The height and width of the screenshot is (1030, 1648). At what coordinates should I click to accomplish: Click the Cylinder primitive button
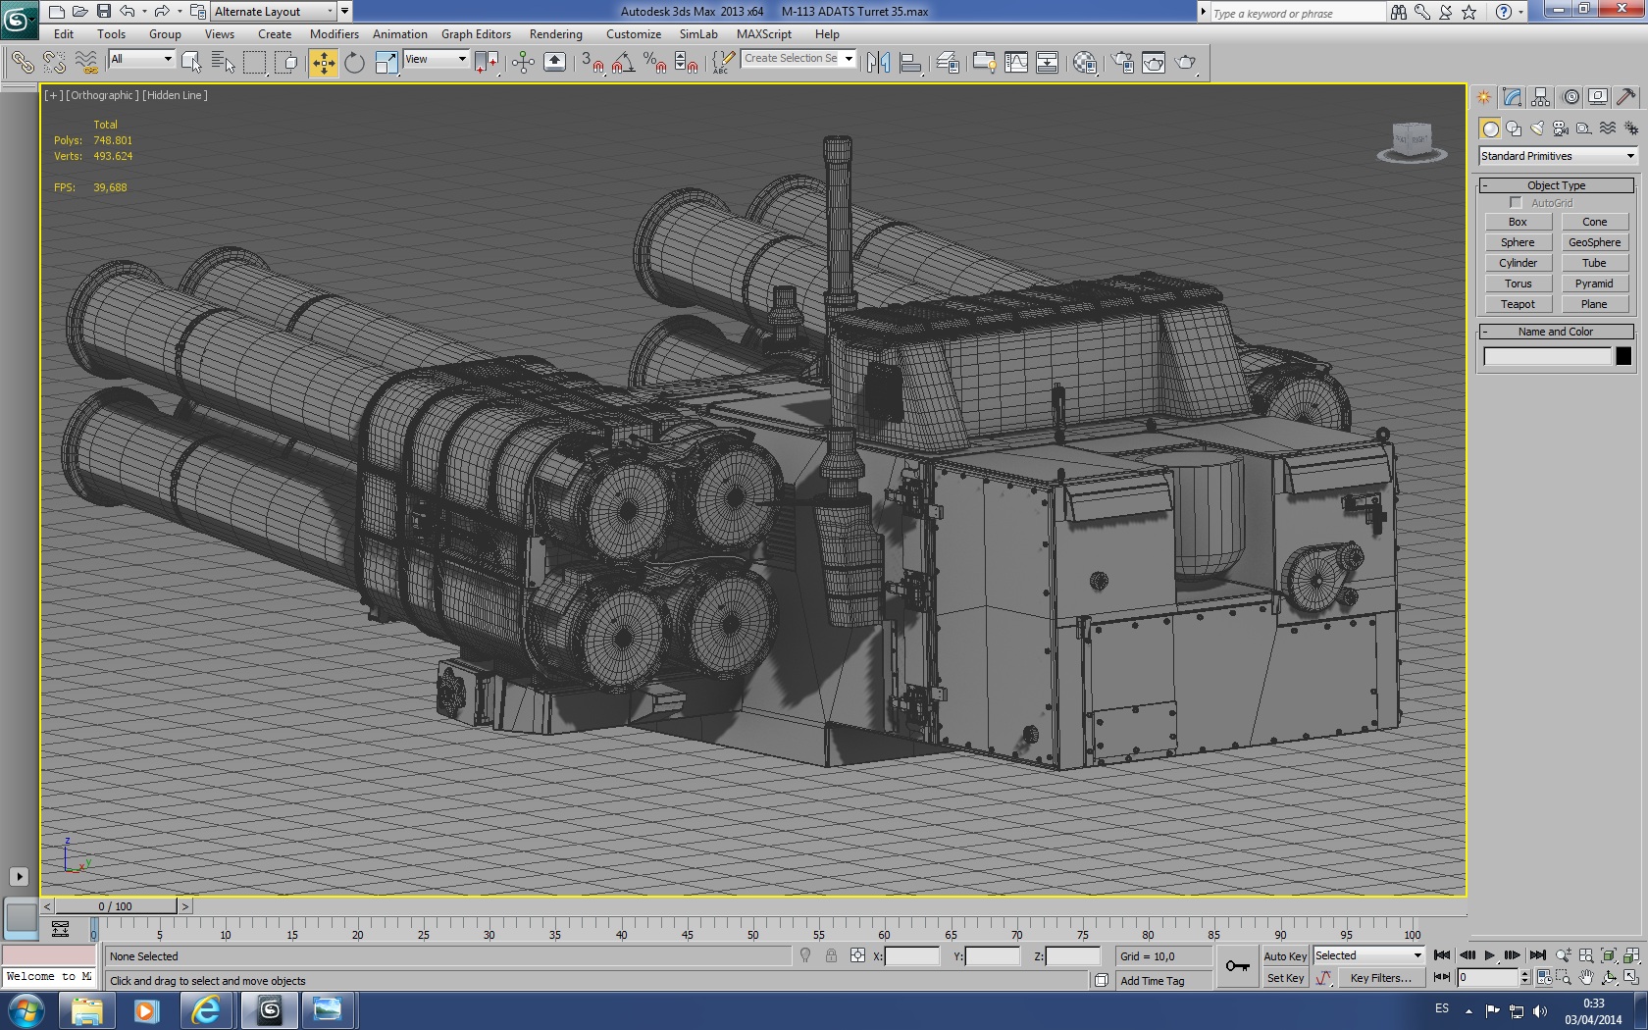1518,264
